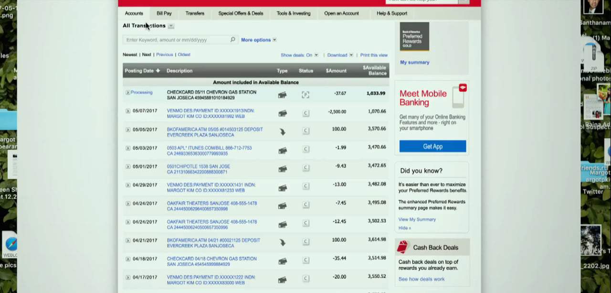Click card type icon for -2,500.00 Venmo row
Screen dimensions: 611x293
coord(283,114)
